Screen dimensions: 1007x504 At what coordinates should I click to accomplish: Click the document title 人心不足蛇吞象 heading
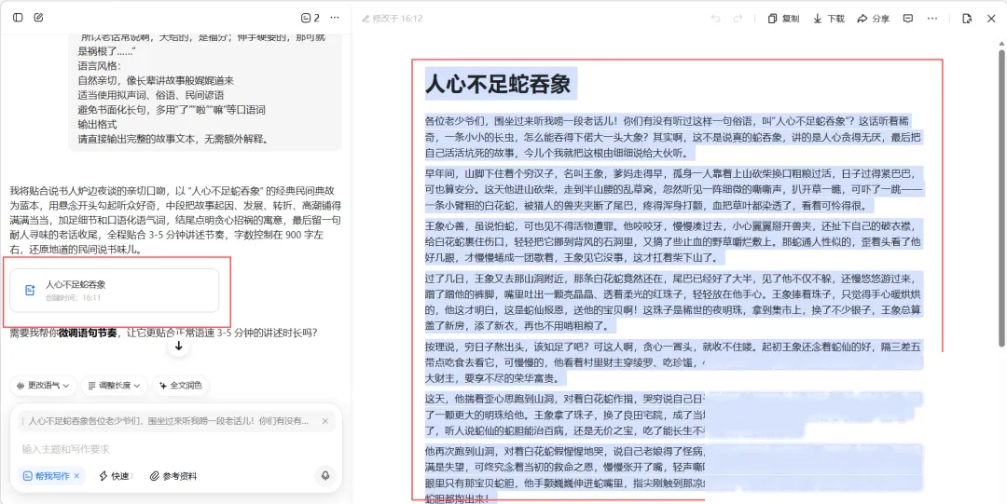click(498, 84)
